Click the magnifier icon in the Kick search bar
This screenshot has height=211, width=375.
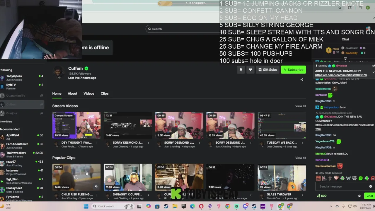pyautogui.click(x=149, y=29)
